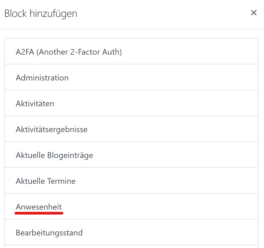Image resolution: width=264 pixels, height=248 pixels.
Task: Click the Administration row in the block list
Action: pyautogui.click(x=131, y=77)
